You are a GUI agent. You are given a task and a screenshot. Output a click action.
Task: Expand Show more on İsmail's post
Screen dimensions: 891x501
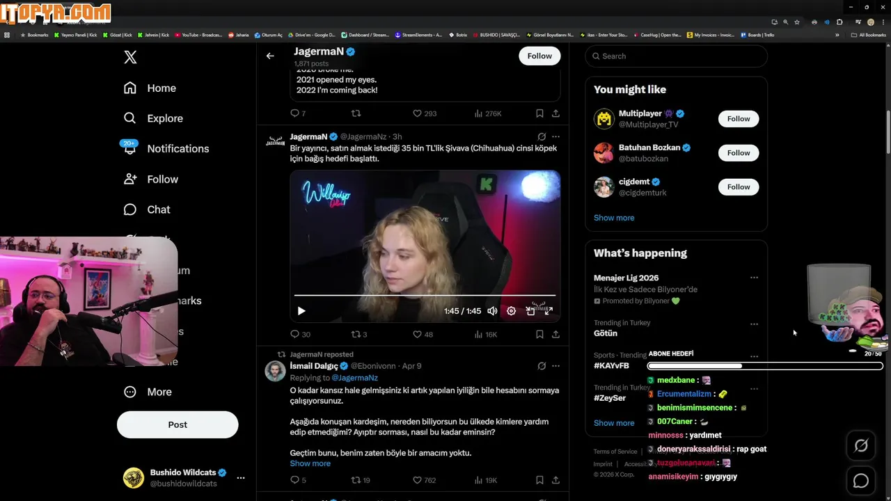tap(310, 463)
